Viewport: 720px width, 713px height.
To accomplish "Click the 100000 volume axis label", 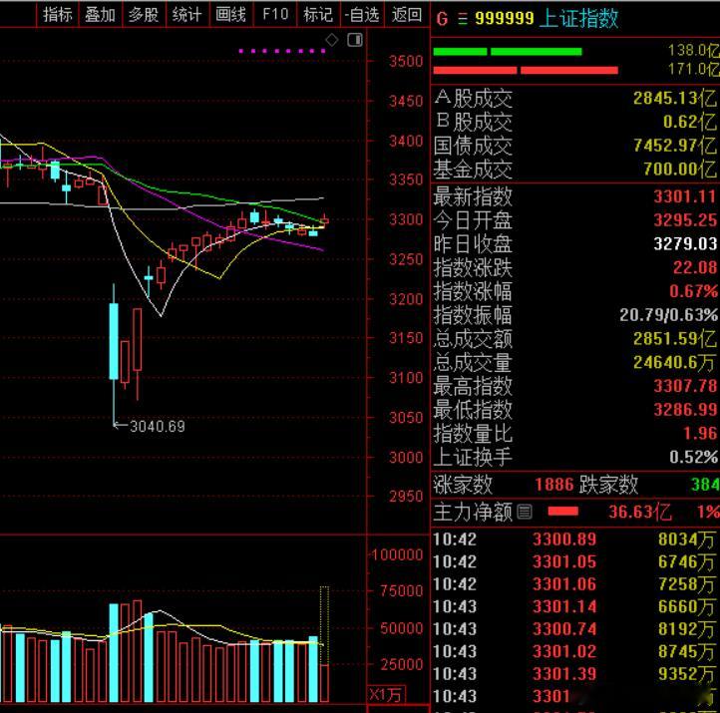I will pyautogui.click(x=397, y=555).
